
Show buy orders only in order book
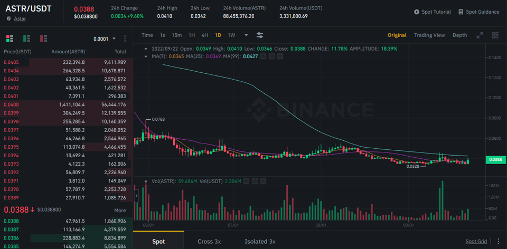coord(26,39)
